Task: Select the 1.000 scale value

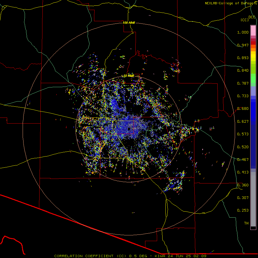Action: 243,32
